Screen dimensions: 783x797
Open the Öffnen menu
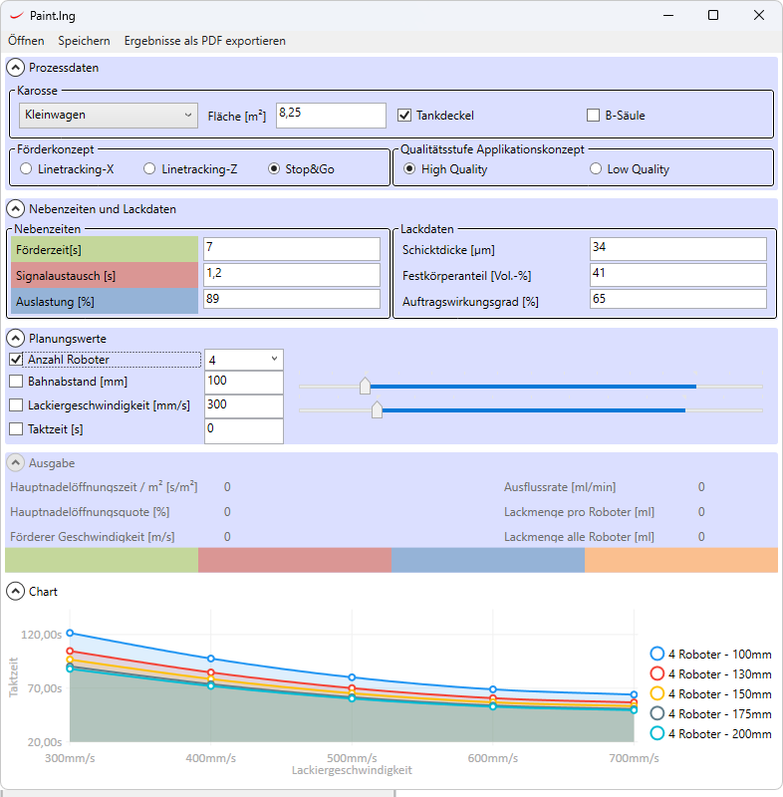(26, 41)
